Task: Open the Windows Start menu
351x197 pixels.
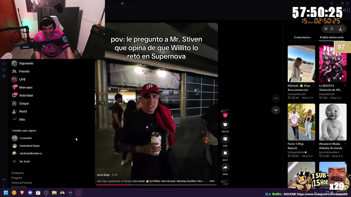Action: pyautogui.click(x=6, y=193)
